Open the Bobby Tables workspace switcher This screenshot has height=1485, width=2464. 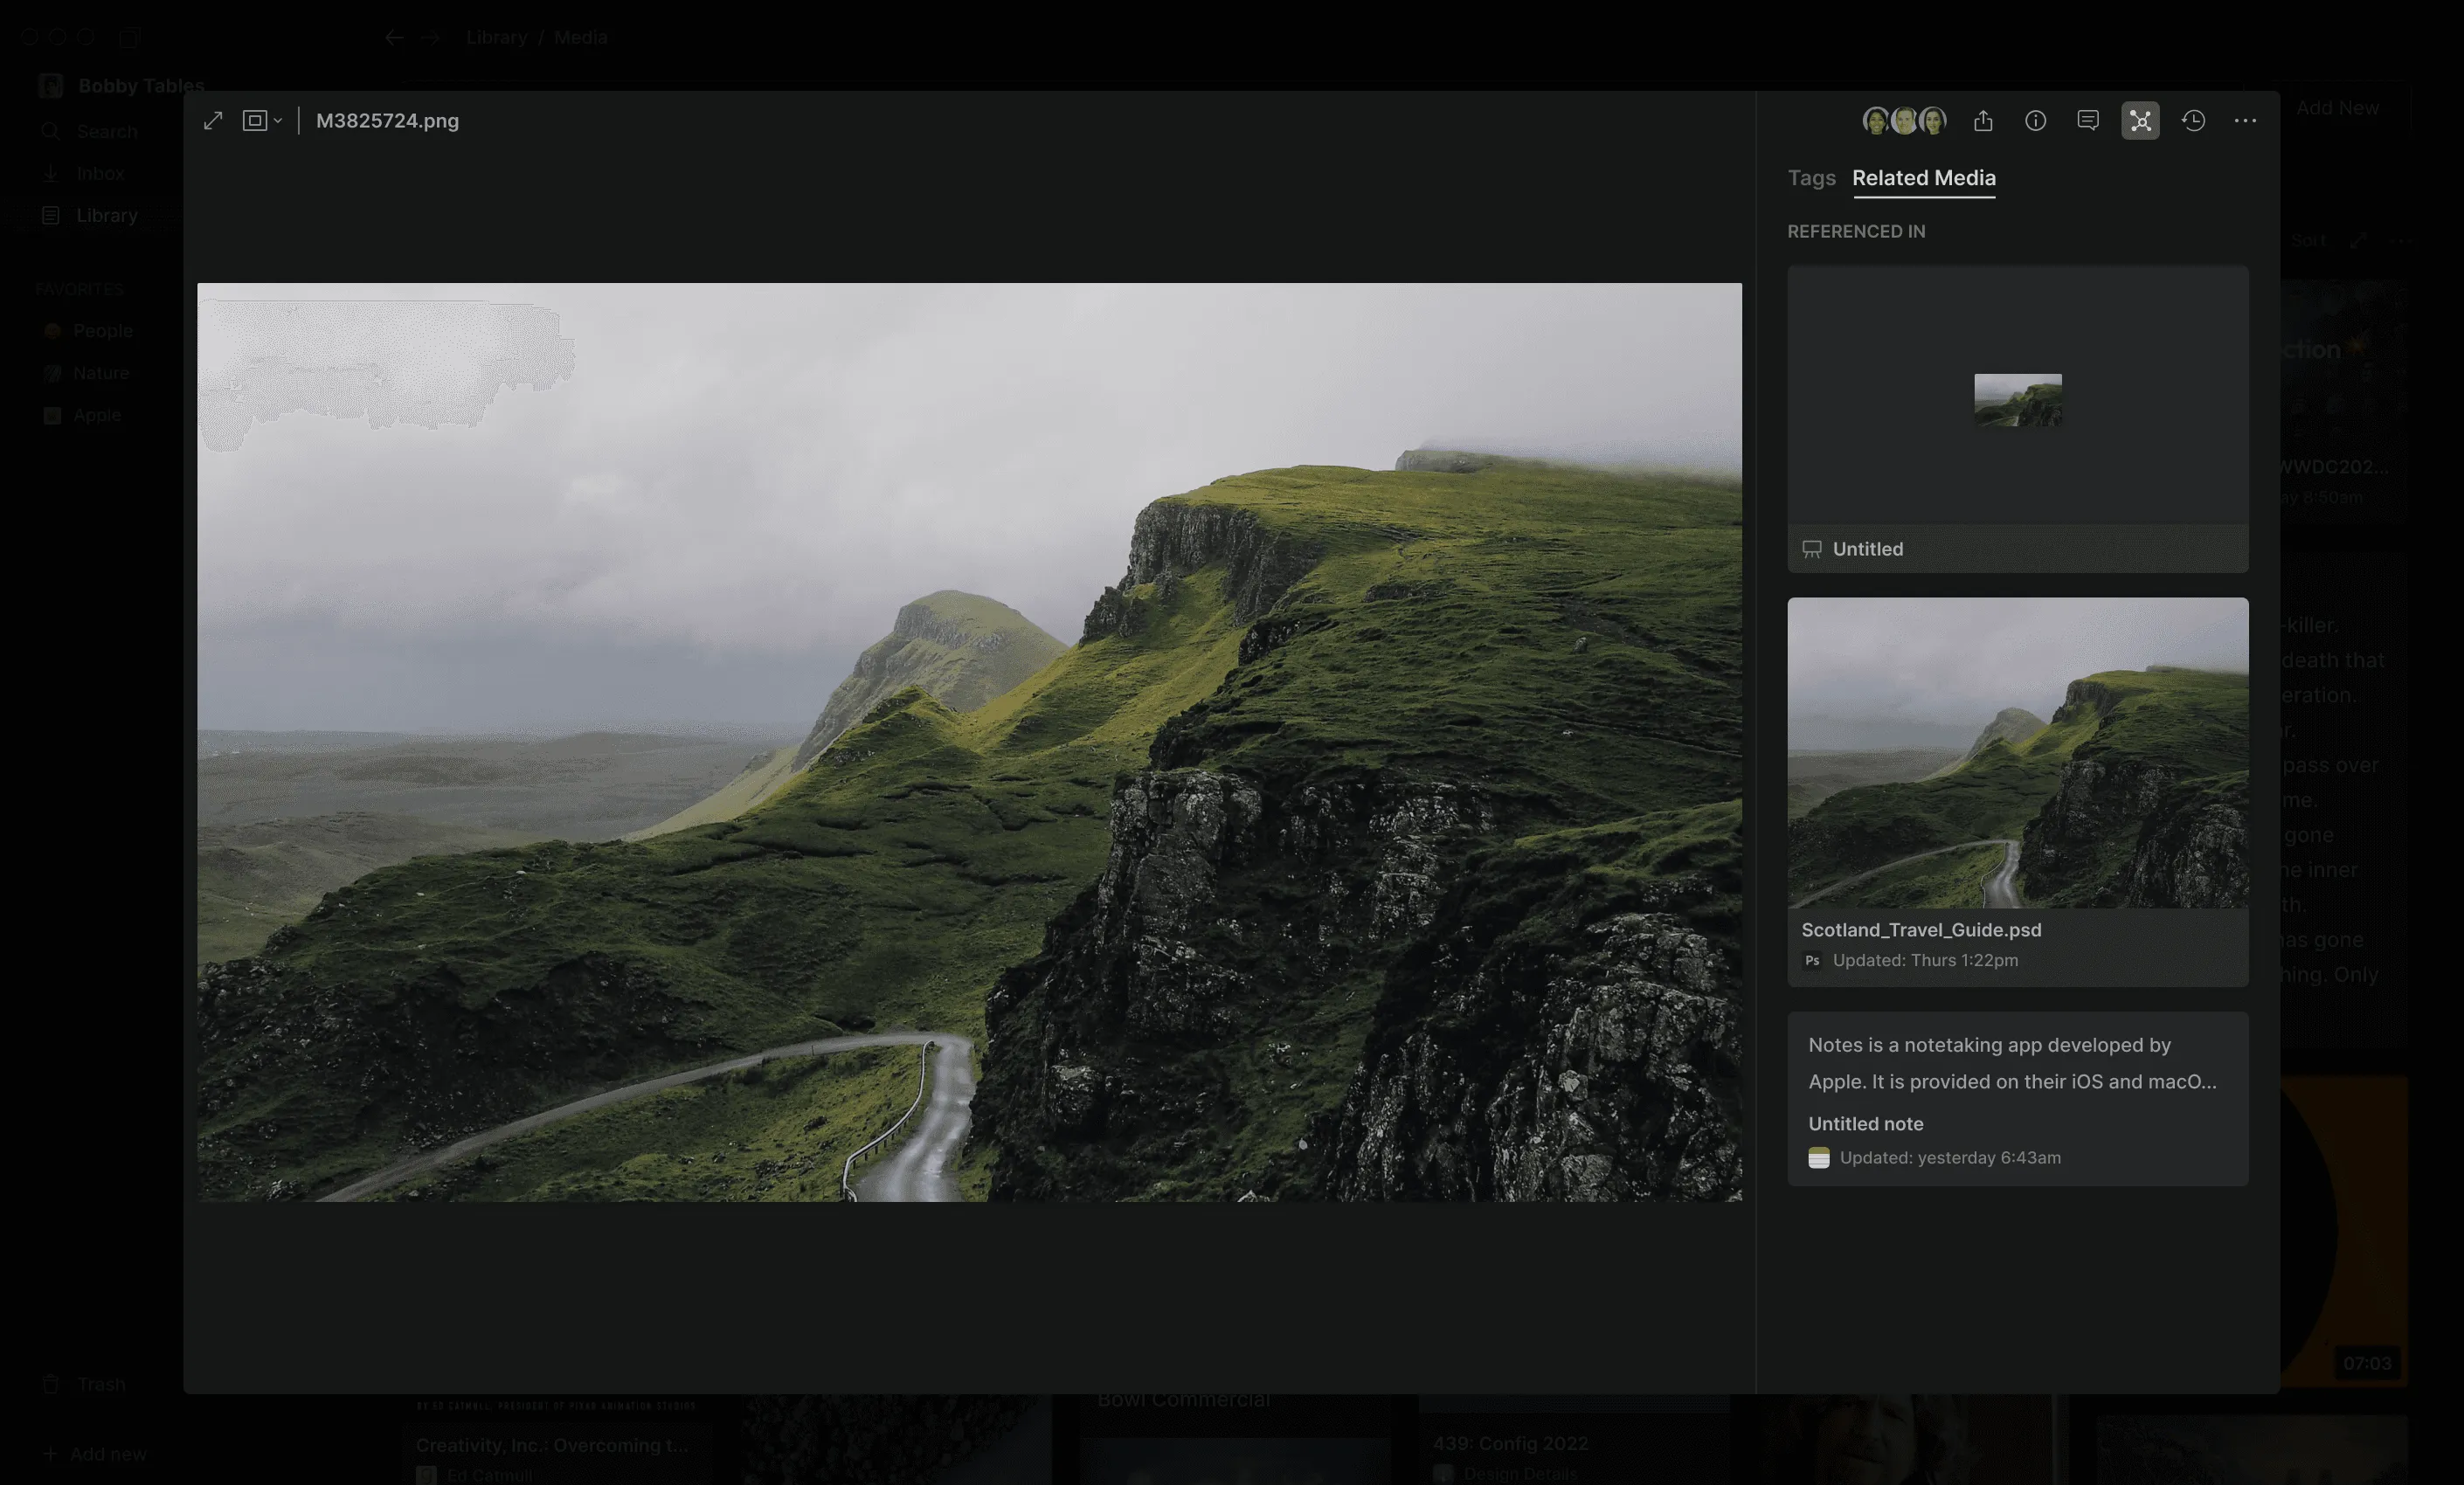[122, 85]
